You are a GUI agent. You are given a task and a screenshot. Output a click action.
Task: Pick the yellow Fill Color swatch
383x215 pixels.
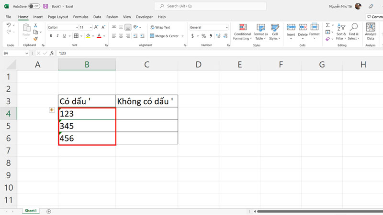coord(88,36)
